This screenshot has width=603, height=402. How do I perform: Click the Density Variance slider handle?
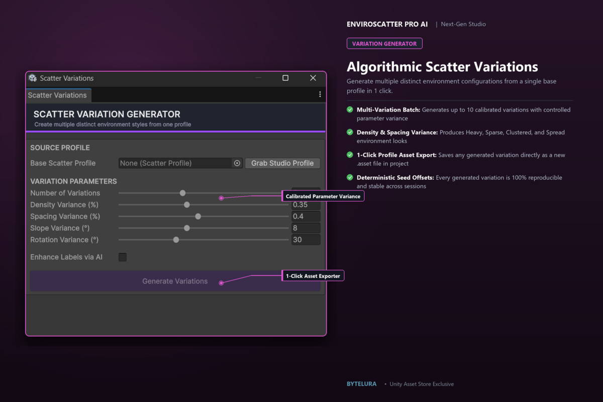click(x=187, y=205)
